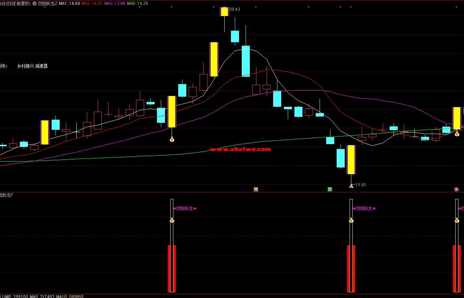The image size is (464, 298).
Task: Click the money bag beside the 11.01 label
Action: [351, 186]
